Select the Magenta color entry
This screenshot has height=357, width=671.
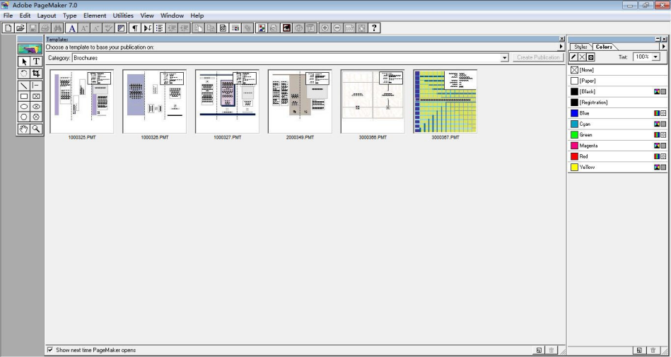[617, 146]
